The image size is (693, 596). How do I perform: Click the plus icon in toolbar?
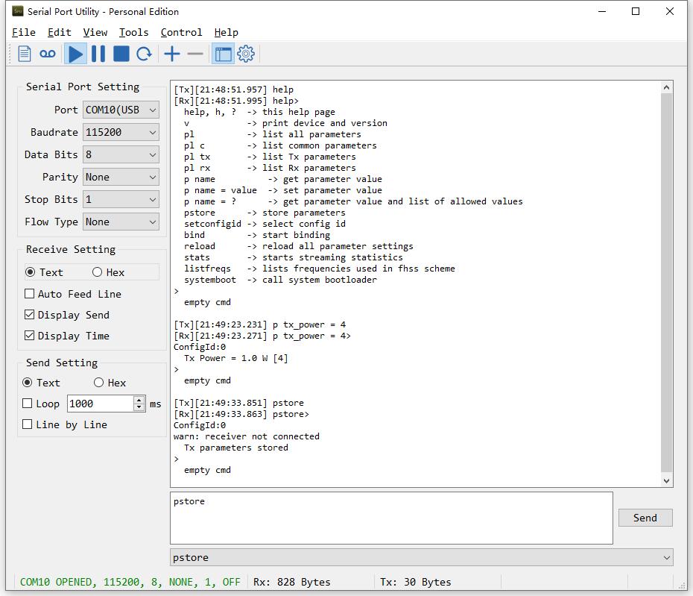click(172, 54)
